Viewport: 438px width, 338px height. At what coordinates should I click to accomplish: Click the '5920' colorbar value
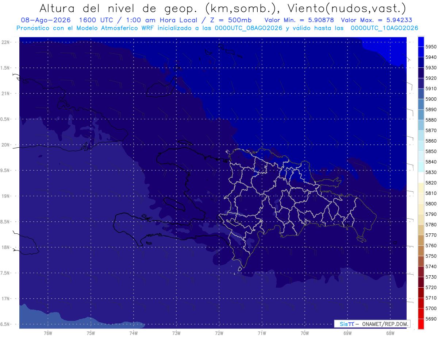tap(431, 78)
